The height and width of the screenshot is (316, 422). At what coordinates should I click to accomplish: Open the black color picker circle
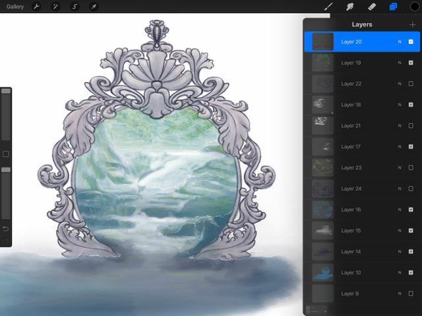[415, 7]
